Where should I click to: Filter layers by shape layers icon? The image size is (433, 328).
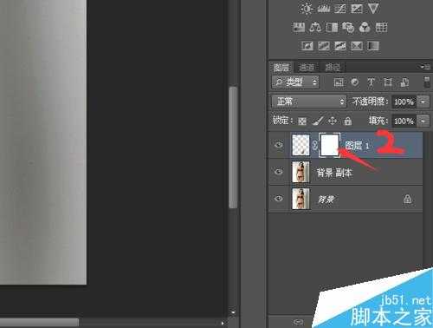388,82
